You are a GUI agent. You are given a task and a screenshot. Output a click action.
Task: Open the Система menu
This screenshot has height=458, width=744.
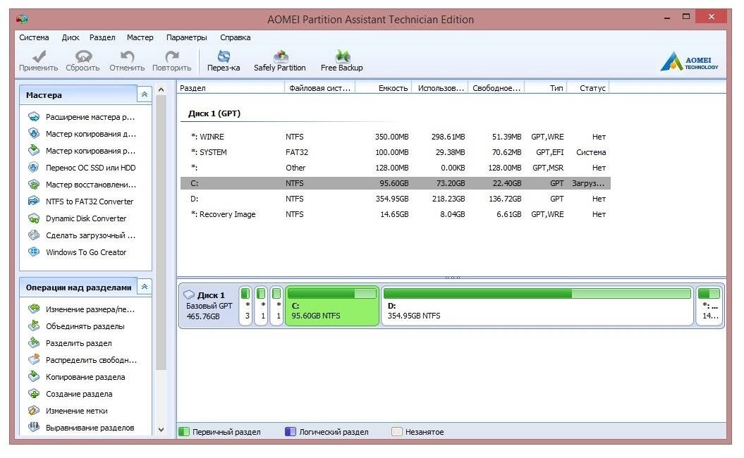(34, 37)
